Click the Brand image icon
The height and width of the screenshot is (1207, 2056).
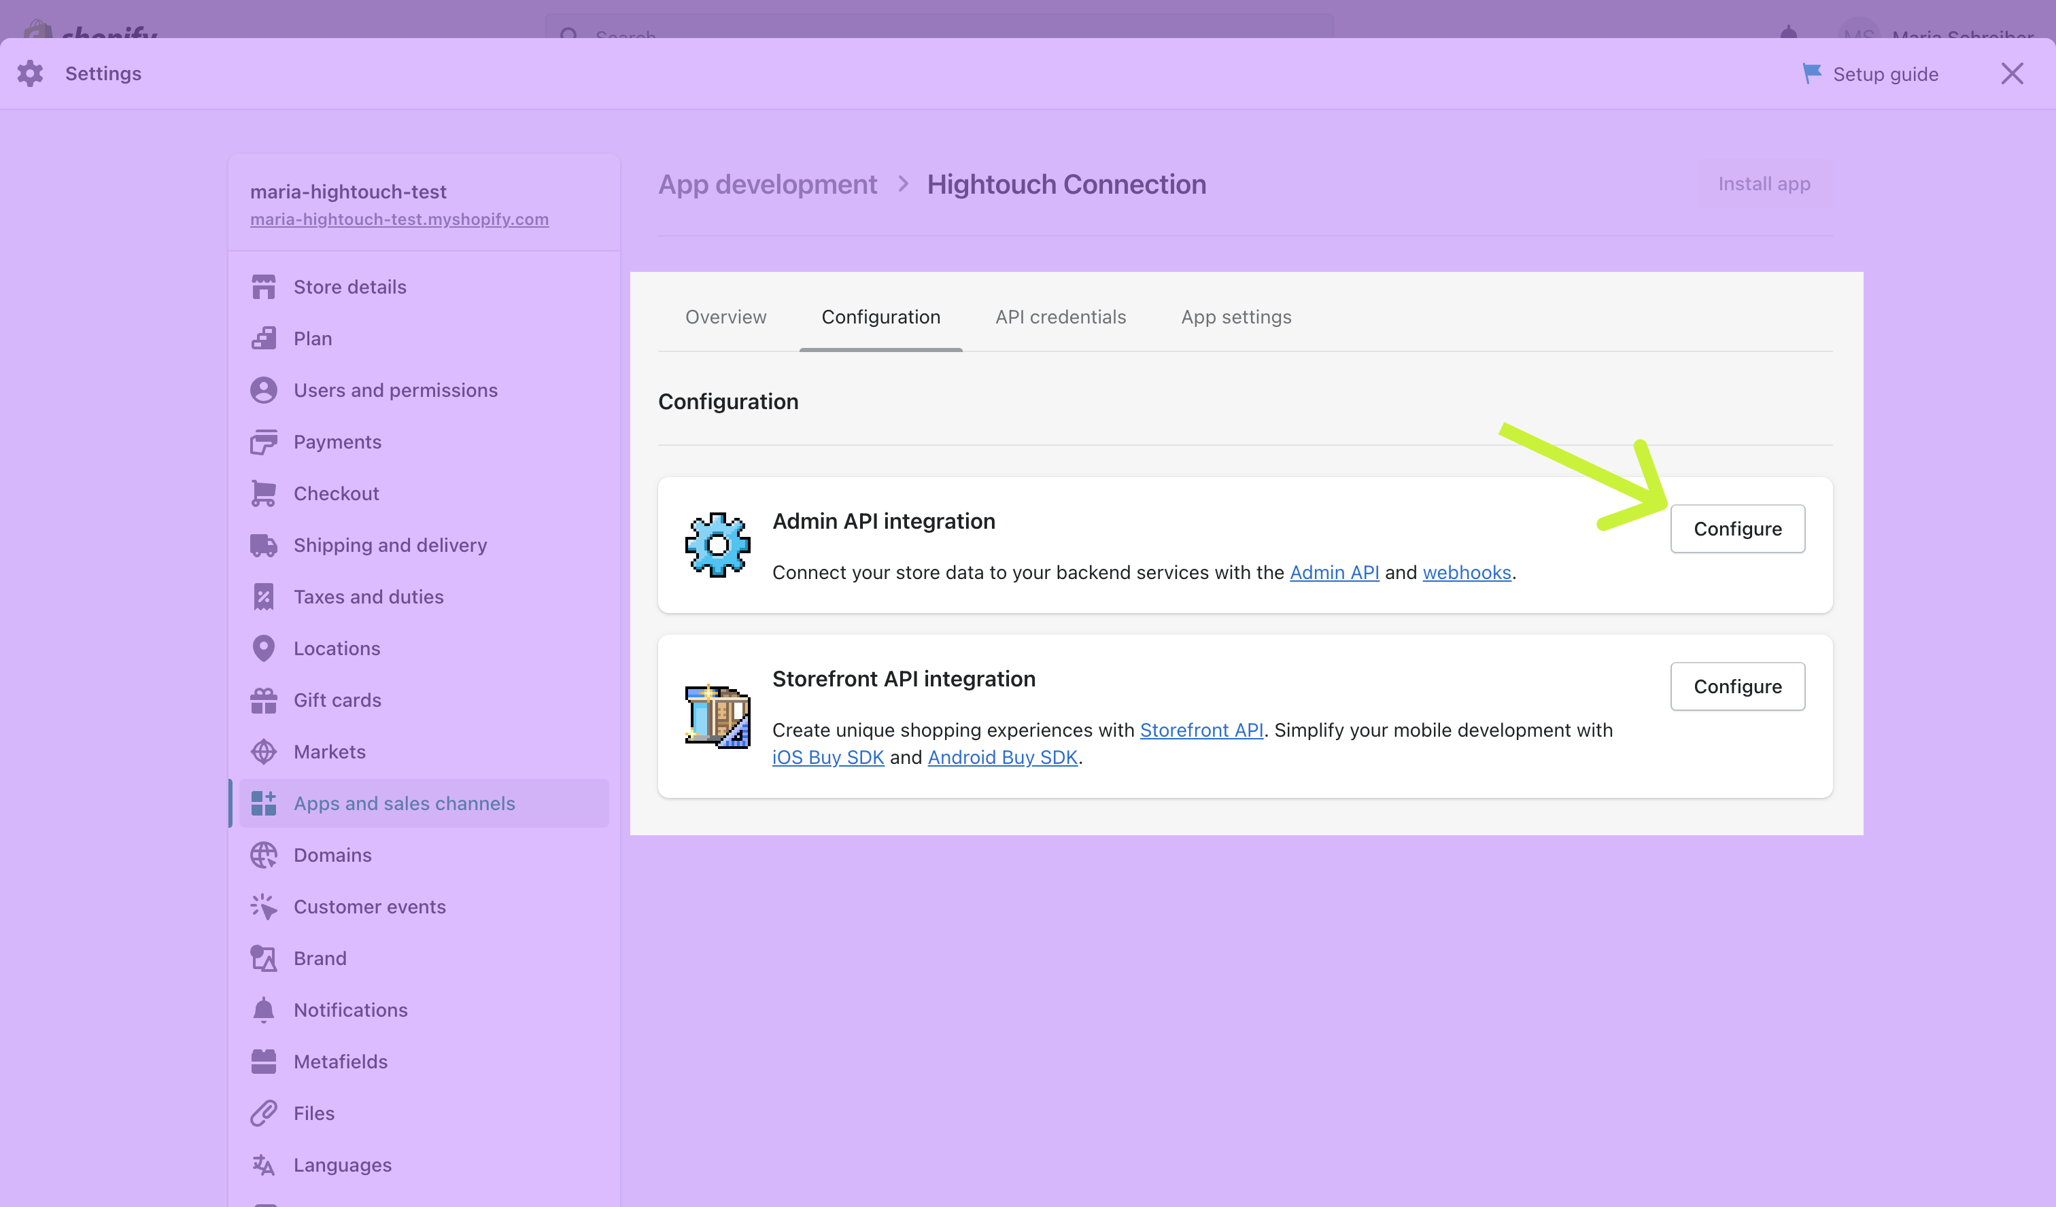pos(264,958)
